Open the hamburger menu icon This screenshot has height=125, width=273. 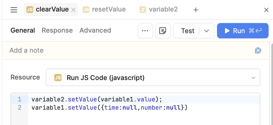point(14,10)
